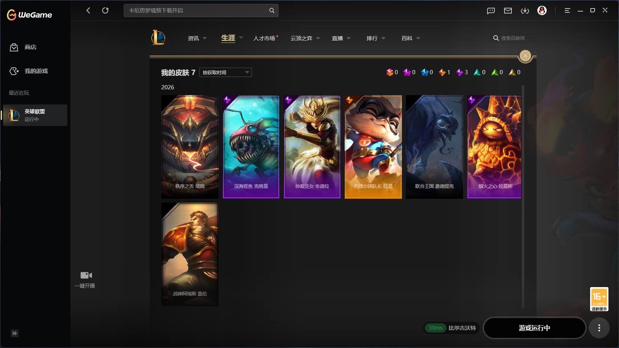Viewport: 619px width, 348px height.
Task: Select the 熔火之心 拉莫斯 skin card
Action: pos(494,147)
